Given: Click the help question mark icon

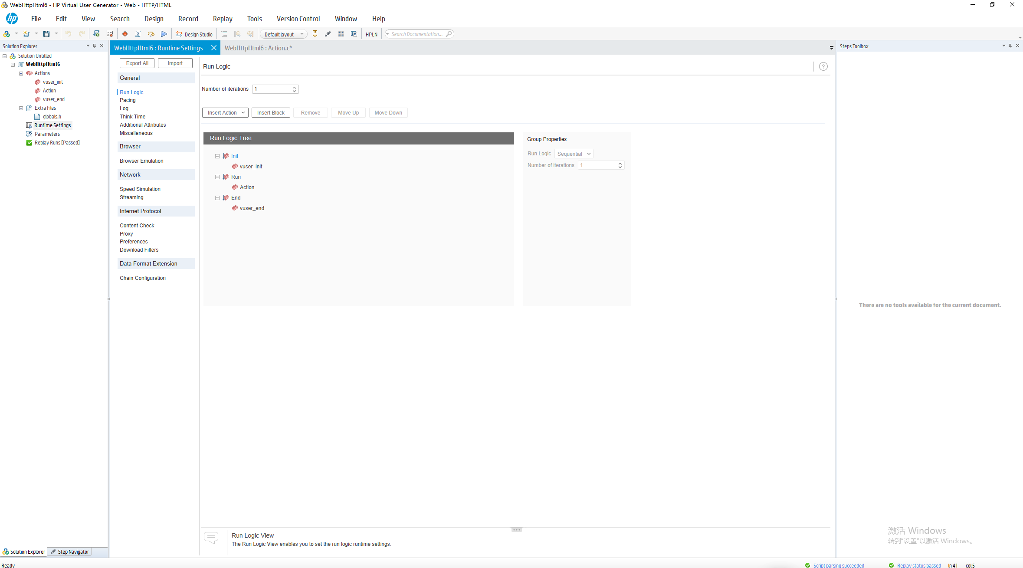Looking at the screenshot, I should 823,66.
